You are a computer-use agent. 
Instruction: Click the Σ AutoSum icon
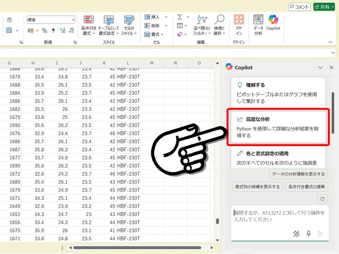click(x=179, y=16)
